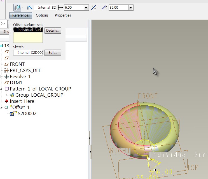Open the Properties panel tab
This screenshot has height=179, width=208.
pyautogui.click(x=63, y=15)
